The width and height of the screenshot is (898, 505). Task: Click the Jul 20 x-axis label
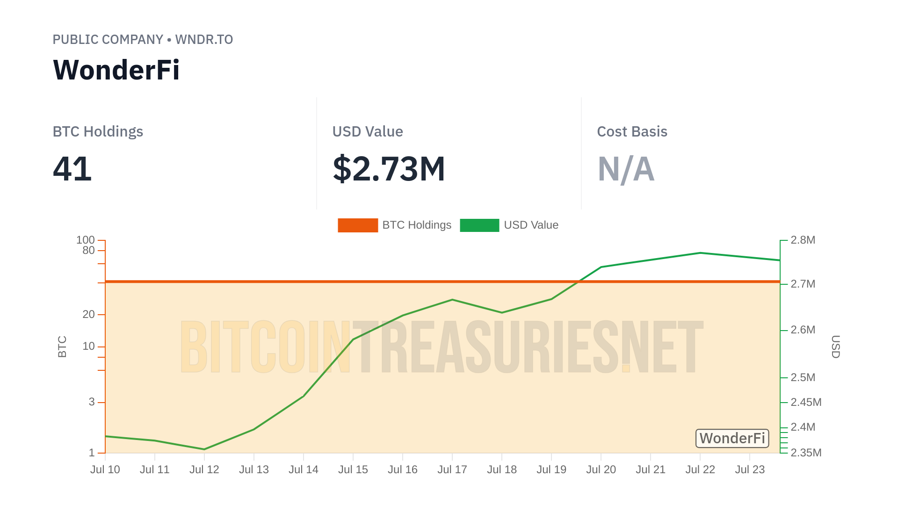click(x=601, y=470)
